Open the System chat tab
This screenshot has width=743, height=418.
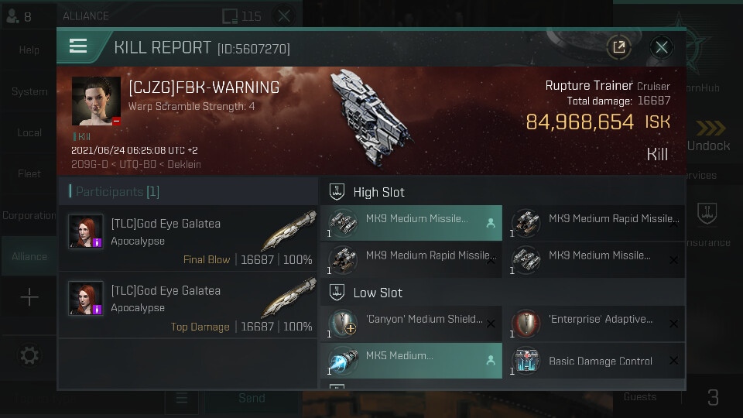coord(29,91)
